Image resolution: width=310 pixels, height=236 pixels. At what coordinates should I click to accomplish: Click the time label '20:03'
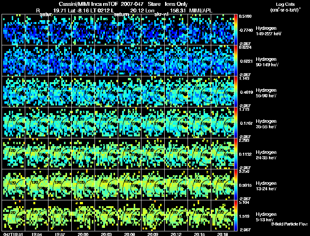click(106, 234)
